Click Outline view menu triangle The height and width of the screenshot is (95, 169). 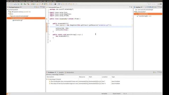point(158,7)
